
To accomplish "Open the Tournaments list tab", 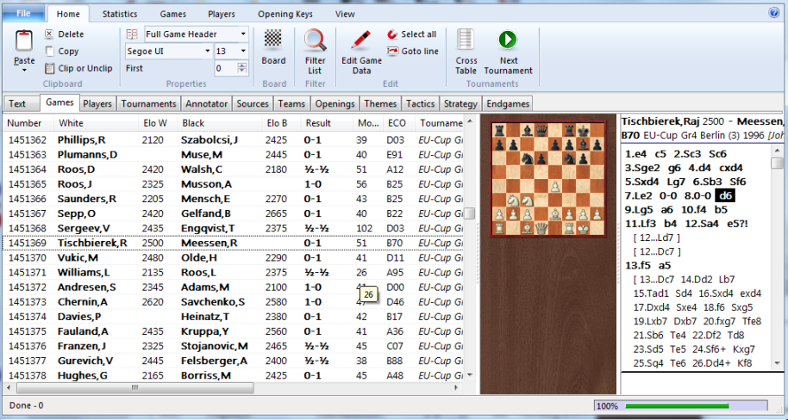I will [x=149, y=104].
